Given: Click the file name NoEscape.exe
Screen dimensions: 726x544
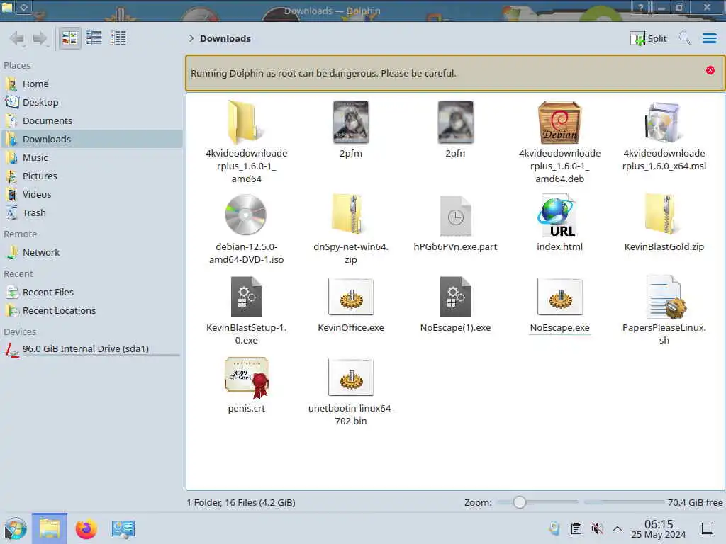Looking at the screenshot, I should click(x=559, y=327).
